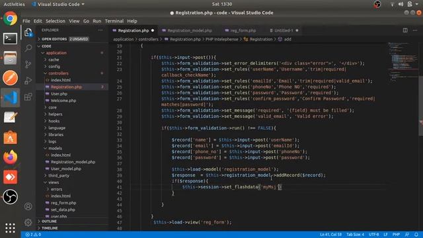423x238 pixels.
Task: Open the Accounts menu icon
Action: point(28,206)
